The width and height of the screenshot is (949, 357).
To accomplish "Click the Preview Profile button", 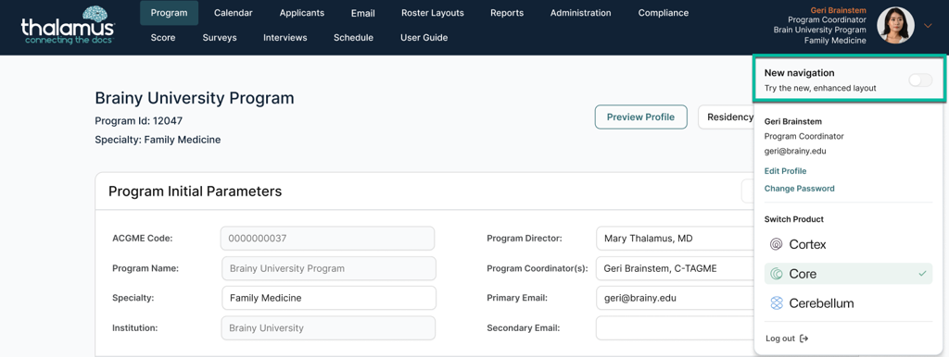I will pos(641,117).
